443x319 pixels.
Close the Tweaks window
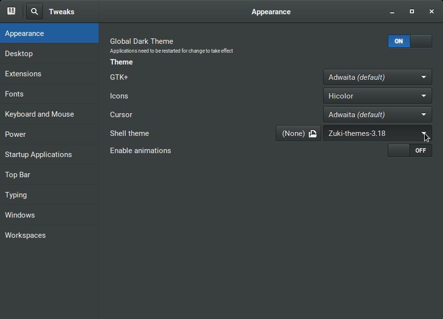(432, 11)
